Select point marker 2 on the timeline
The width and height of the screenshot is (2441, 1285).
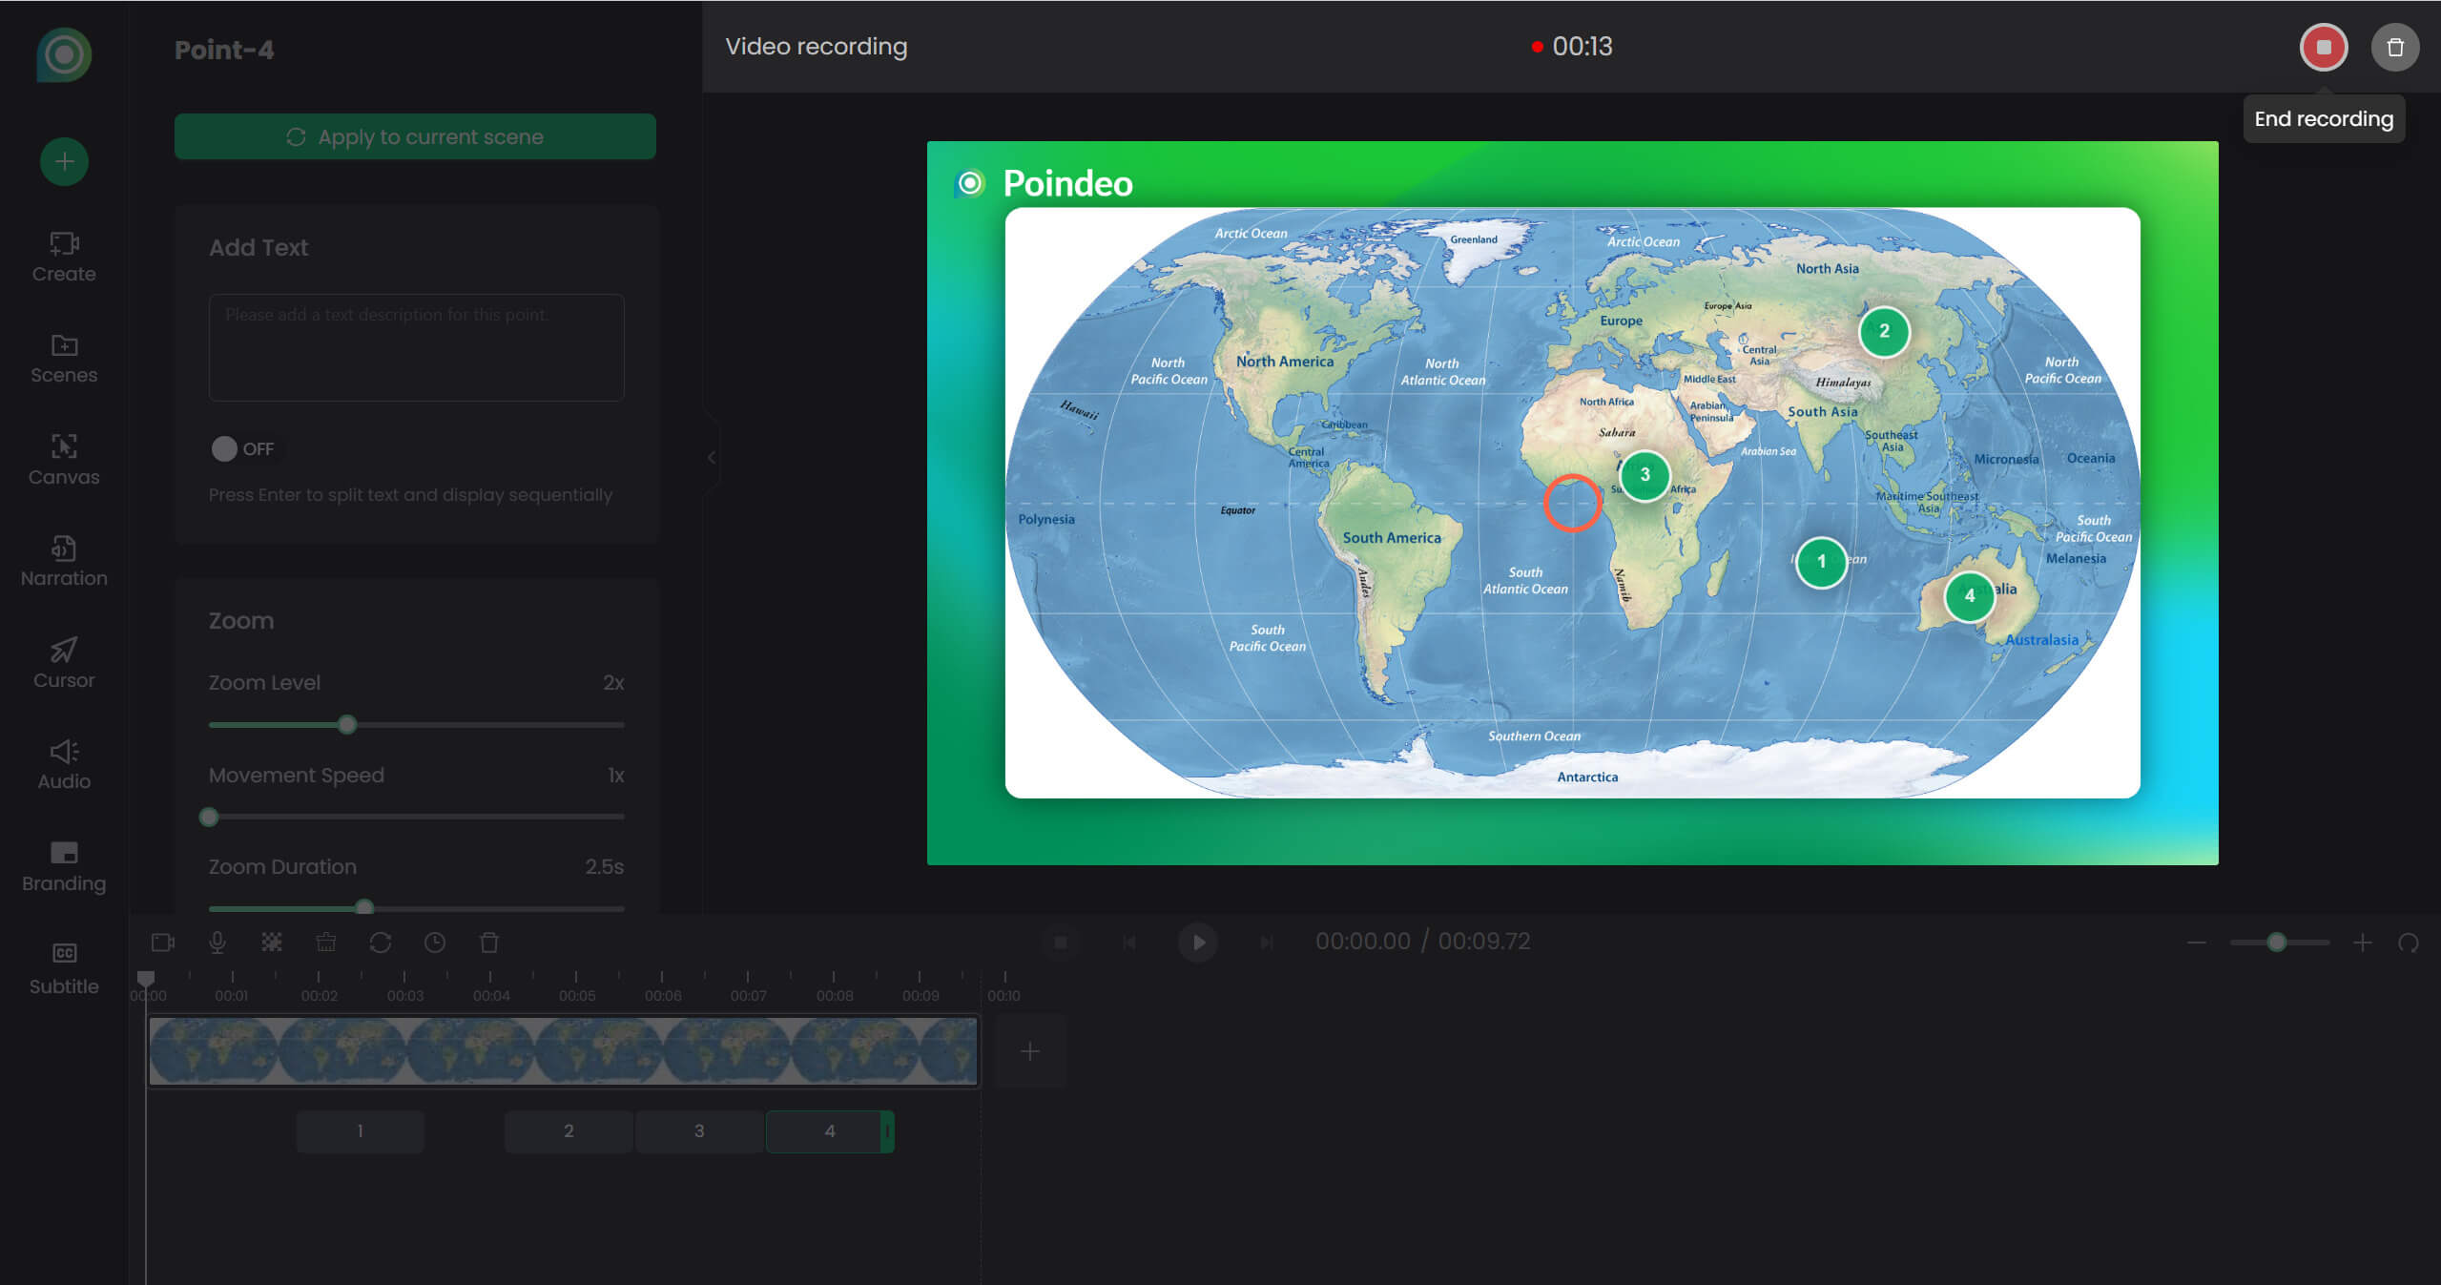click(569, 1130)
